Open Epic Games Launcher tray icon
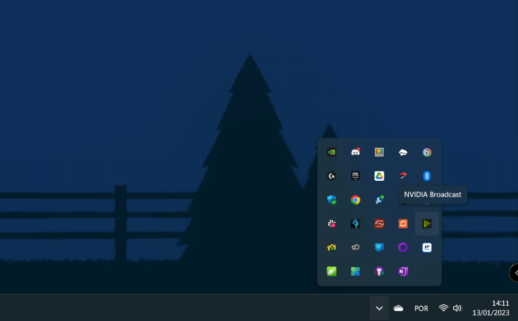 tap(356, 176)
